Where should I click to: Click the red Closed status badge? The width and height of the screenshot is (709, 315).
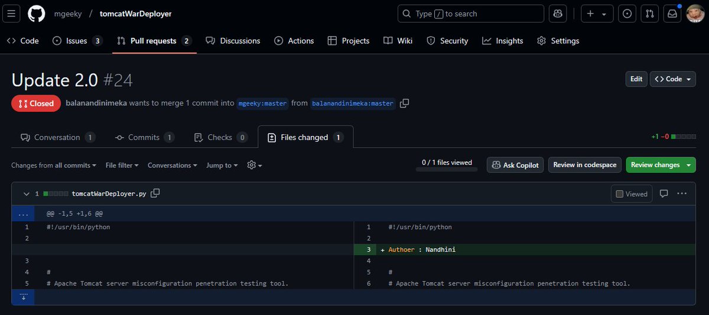[x=36, y=103]
